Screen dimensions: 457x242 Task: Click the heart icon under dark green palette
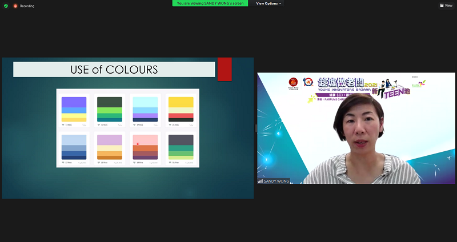tap(98, 124)
